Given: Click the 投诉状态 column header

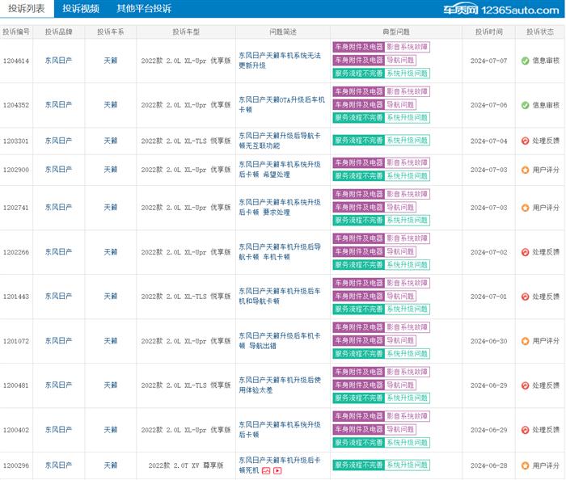Looking at the screenshot, I should click(x=540, y=32).
